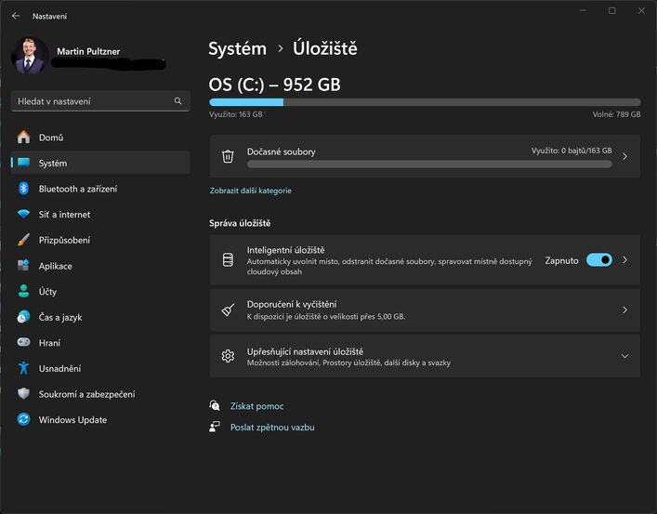Click Zobrazit další kategorie link
Viewport: 657px width, 514px height.
coord(251,191)
